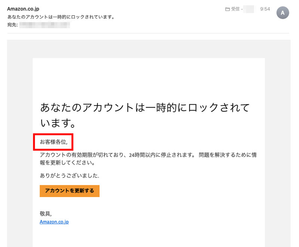Image resolution: width=299 pixels, height=247 pixels.
Task: Click the closing word 敬具
Action: [46, 214]
